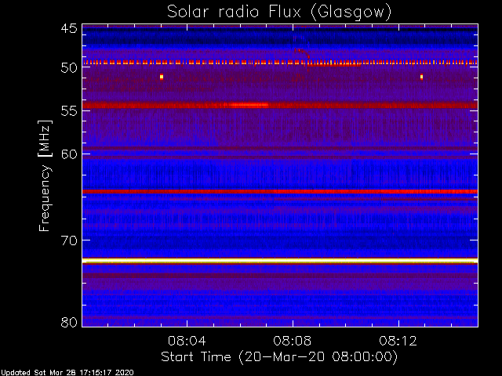The height and width of the screenshot is (376, 502).
Task: Click the 08:08 time tick label
Action: (293, 341)
